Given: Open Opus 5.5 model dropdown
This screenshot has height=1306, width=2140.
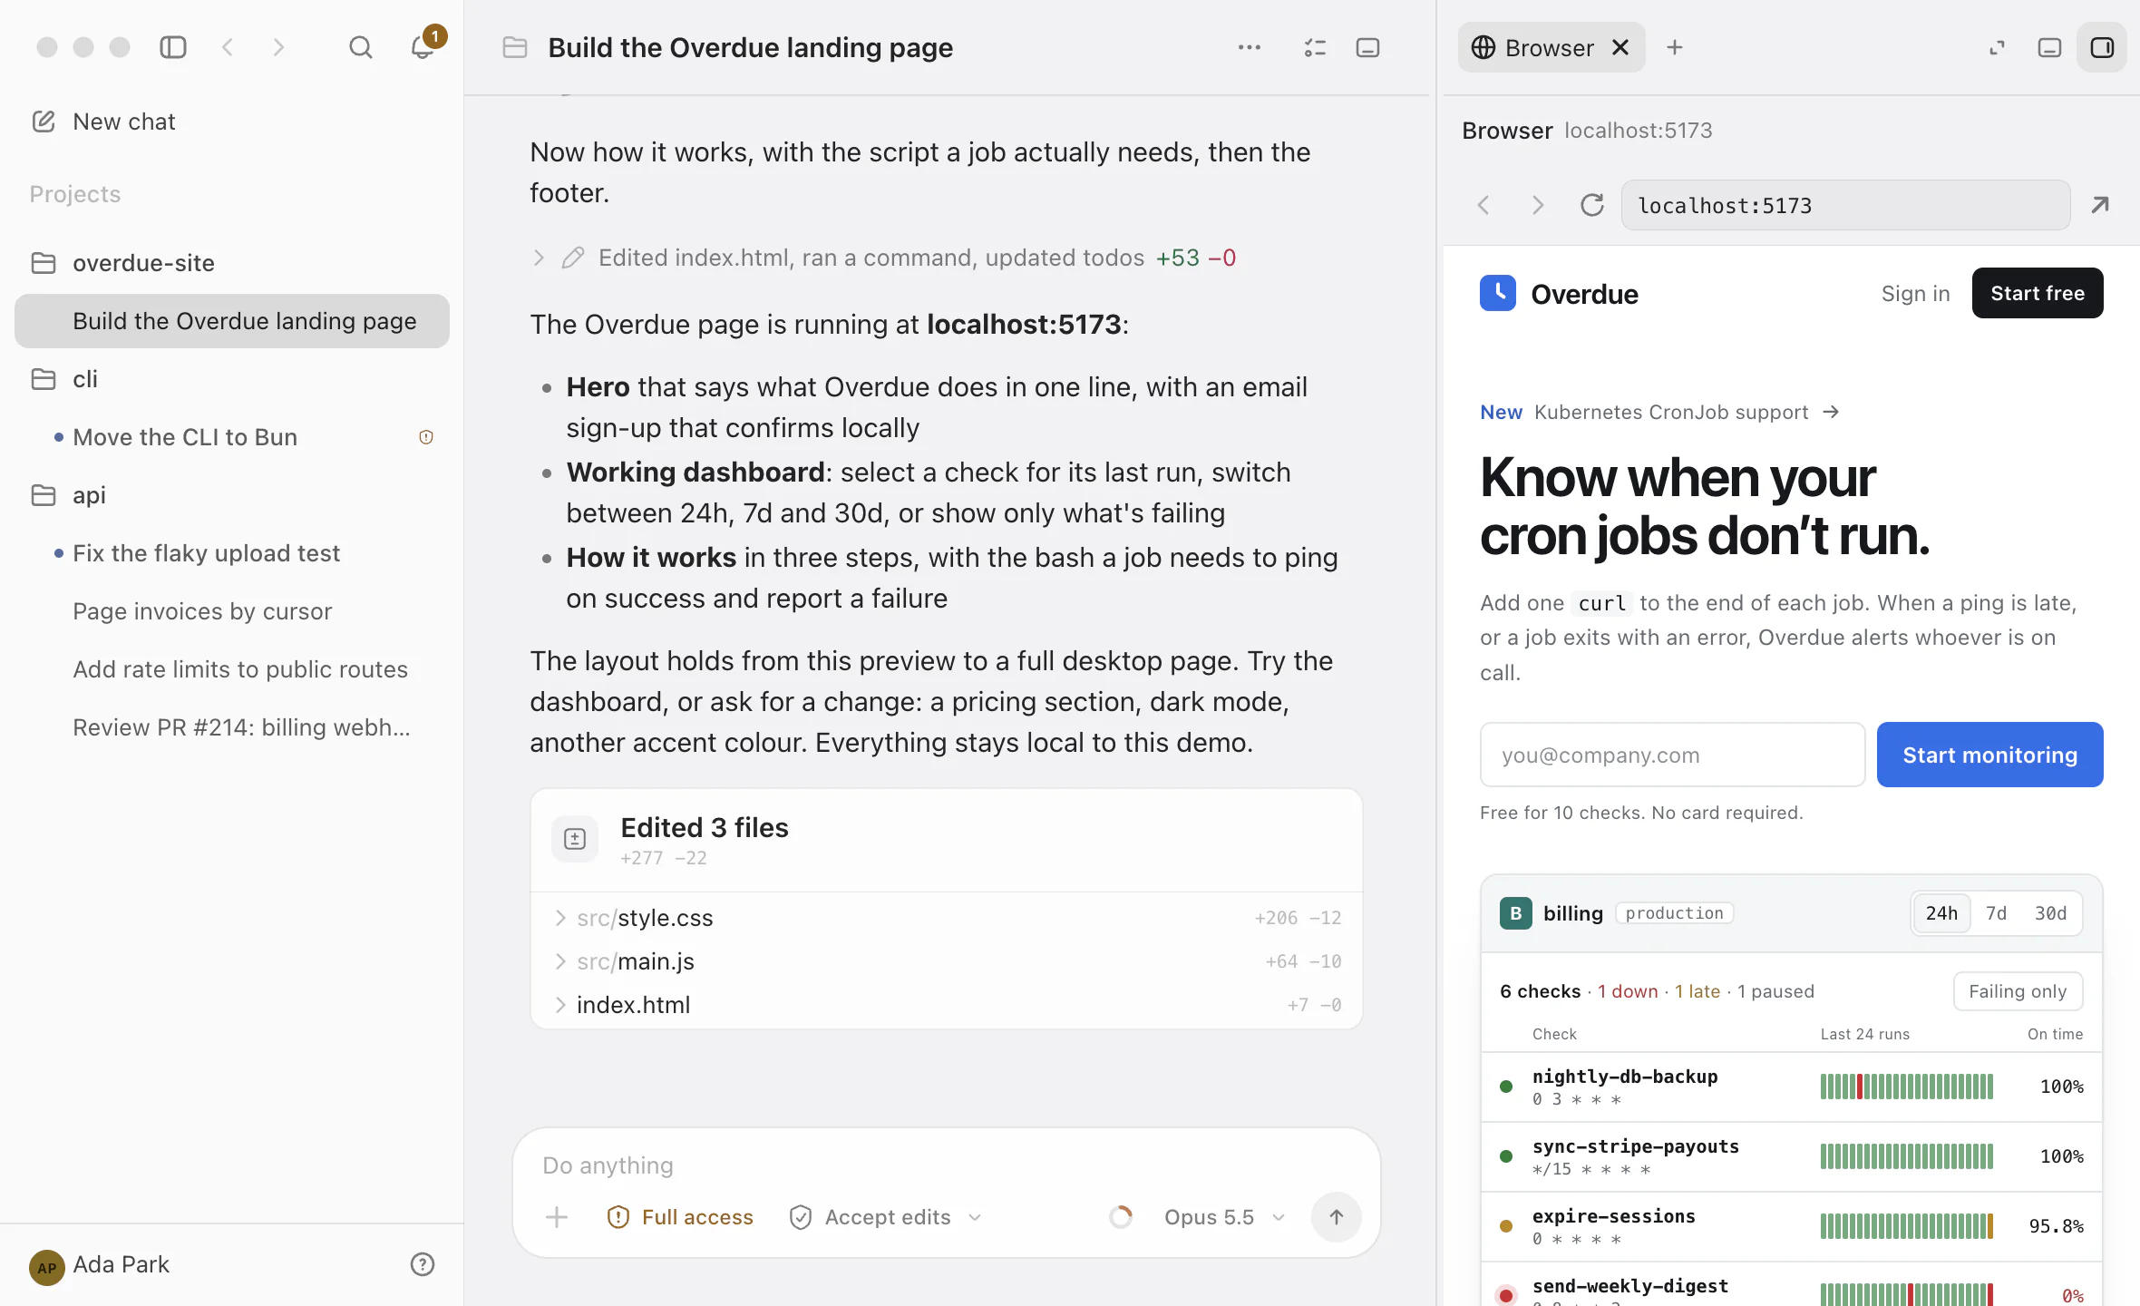Looking at the screenshot, I should (1224, 1217).
